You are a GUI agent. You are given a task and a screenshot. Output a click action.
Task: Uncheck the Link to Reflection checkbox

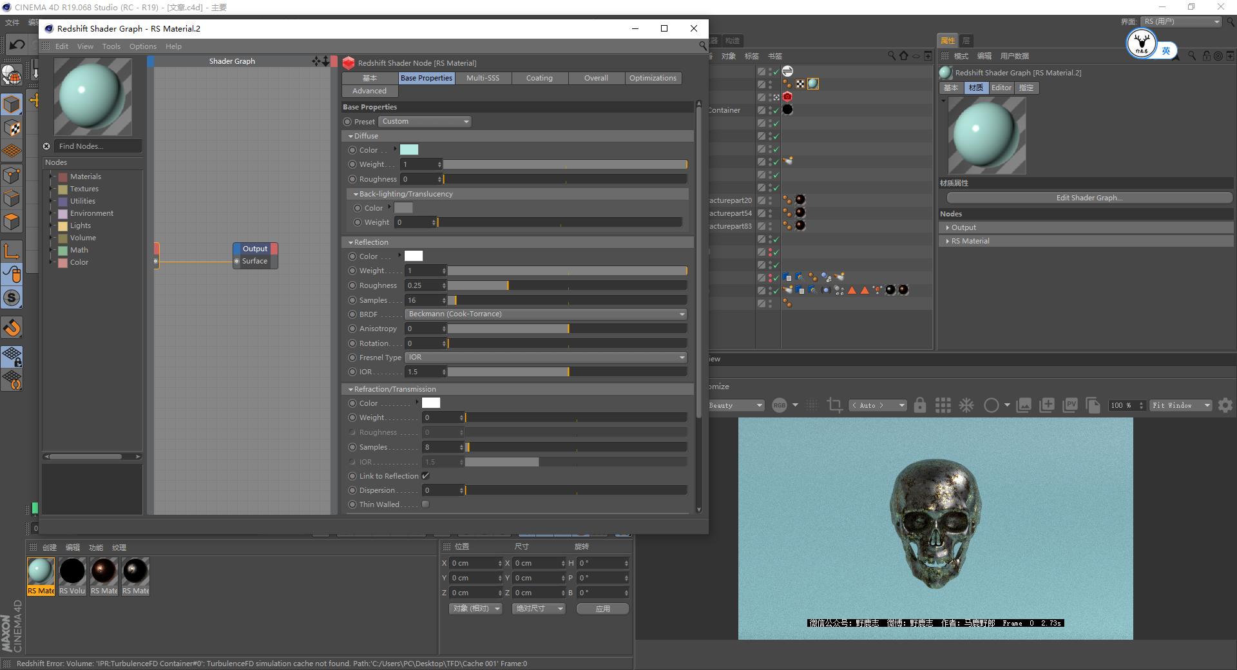(425, 475)
